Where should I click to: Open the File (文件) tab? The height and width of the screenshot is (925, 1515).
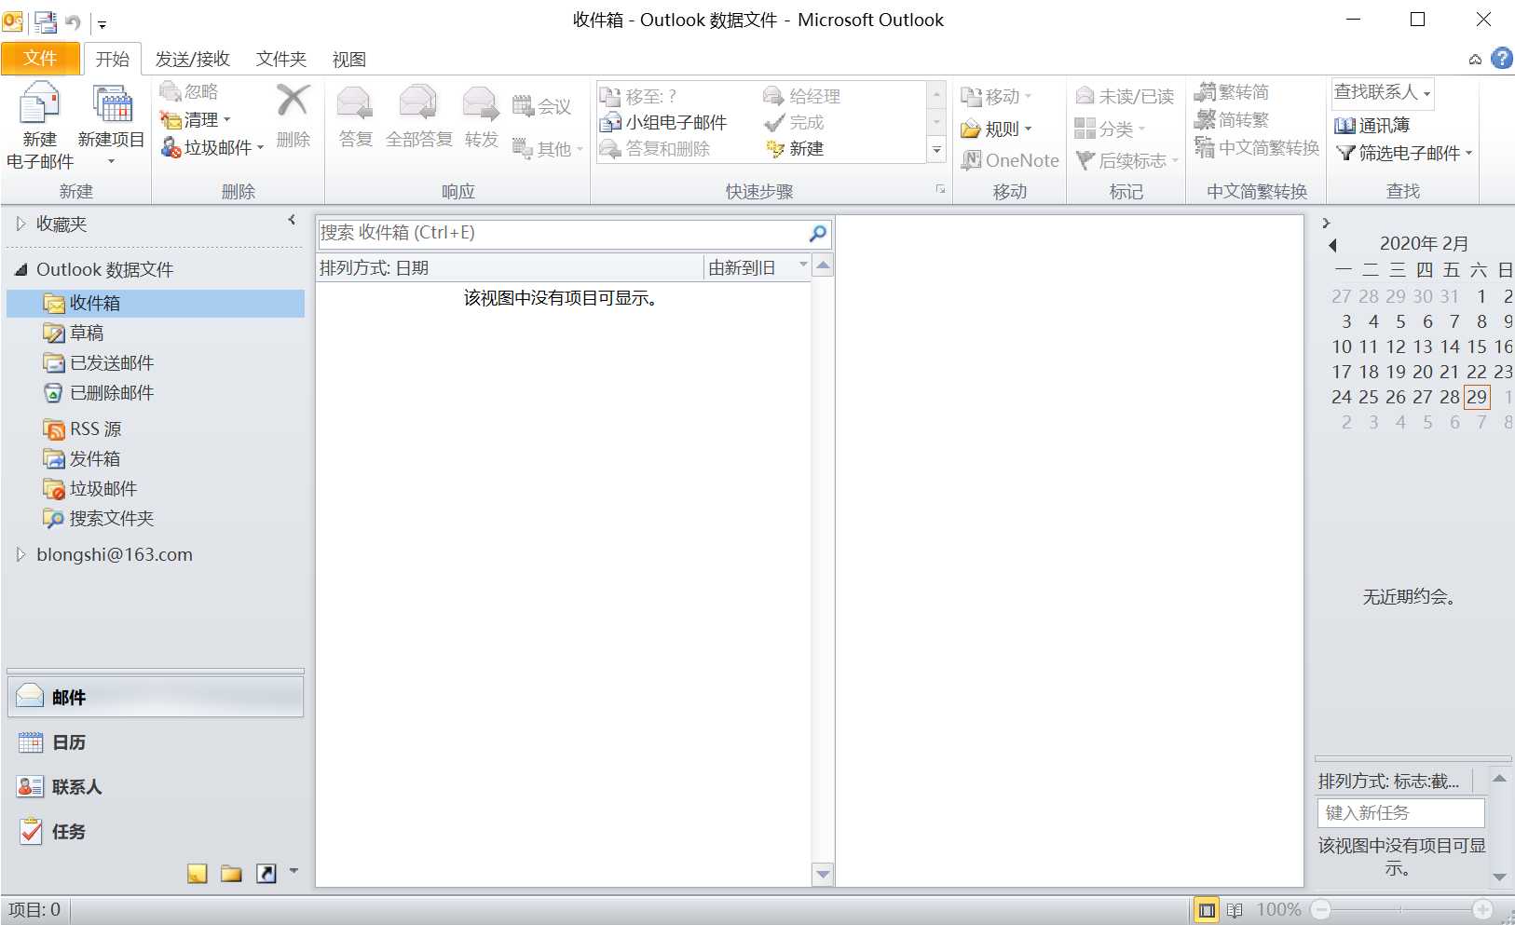(40, 59)
